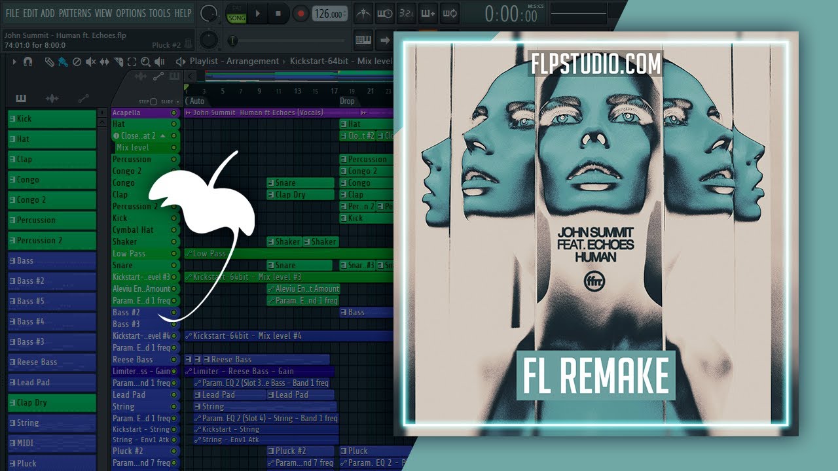
Task: Select the Paint brush tool
Action: (63, 62)
